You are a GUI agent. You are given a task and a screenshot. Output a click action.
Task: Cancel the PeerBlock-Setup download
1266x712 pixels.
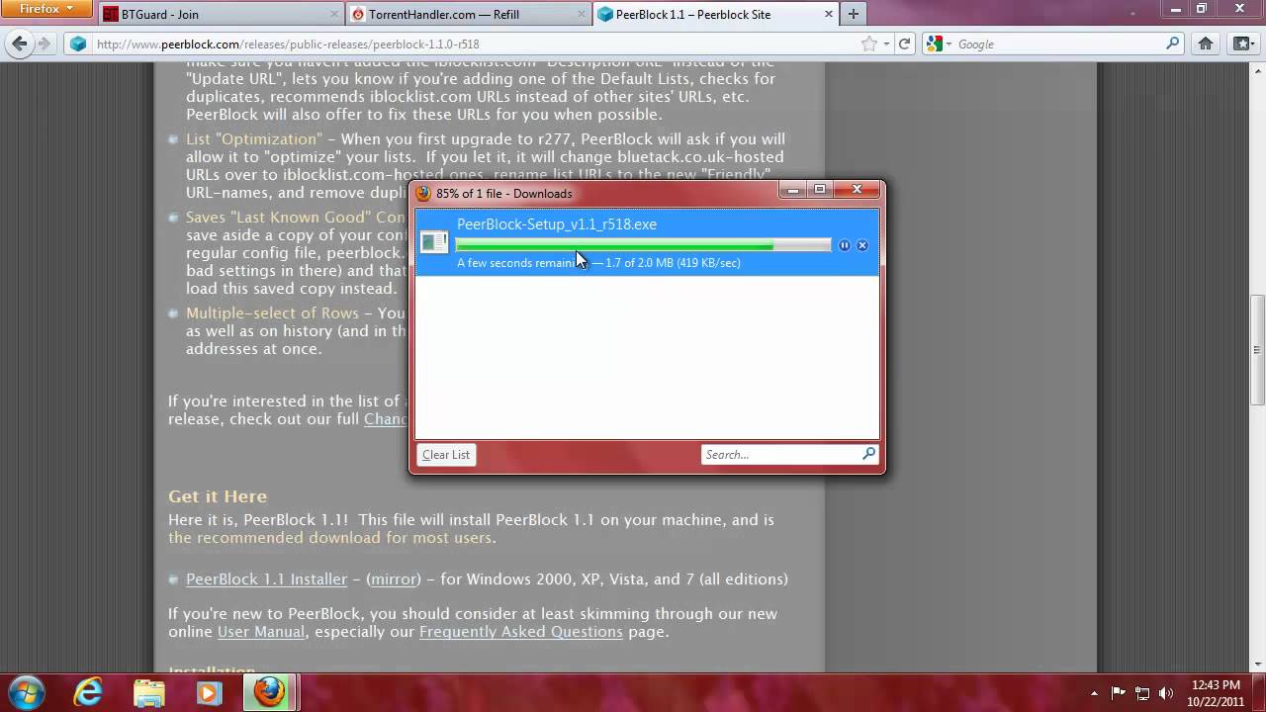click(x=862, y=245)
